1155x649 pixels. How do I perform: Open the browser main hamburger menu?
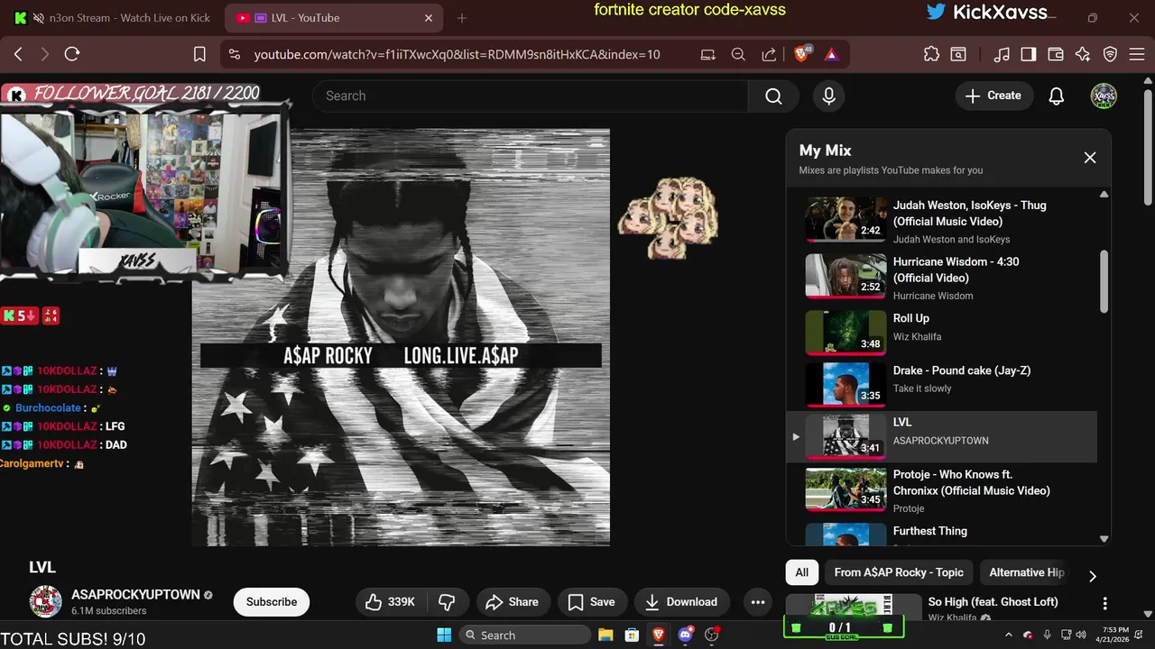point(1136,54)
